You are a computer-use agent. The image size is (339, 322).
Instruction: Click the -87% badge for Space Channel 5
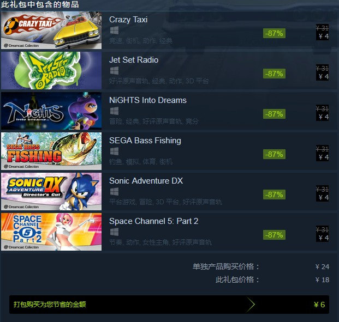point(274,235)
